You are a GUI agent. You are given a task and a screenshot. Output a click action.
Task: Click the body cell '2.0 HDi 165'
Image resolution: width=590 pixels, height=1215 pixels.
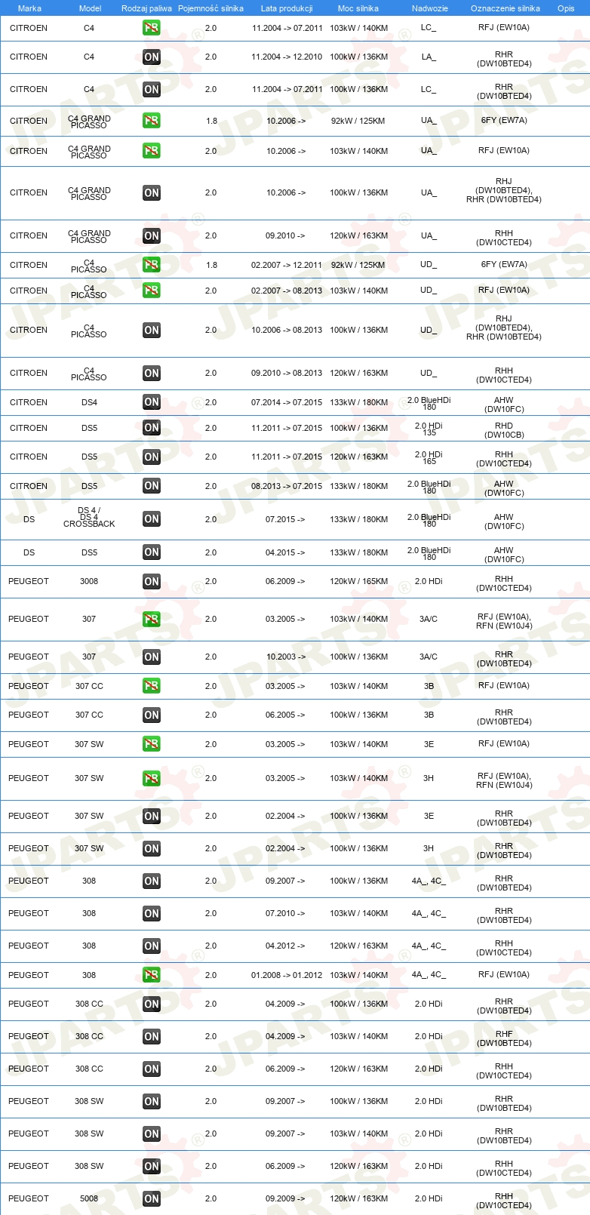coord(429,457)
